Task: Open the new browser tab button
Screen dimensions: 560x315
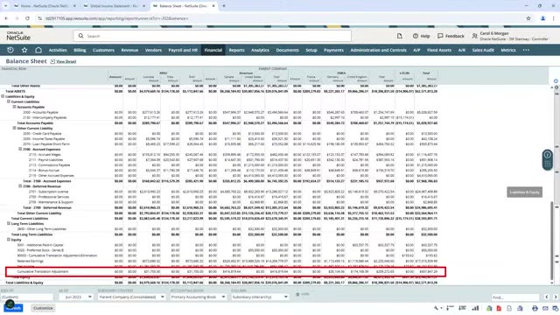Action: [224, 6]
